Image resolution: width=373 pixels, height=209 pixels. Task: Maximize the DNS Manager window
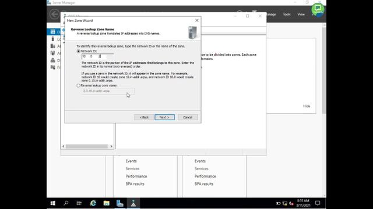(247, 16)
